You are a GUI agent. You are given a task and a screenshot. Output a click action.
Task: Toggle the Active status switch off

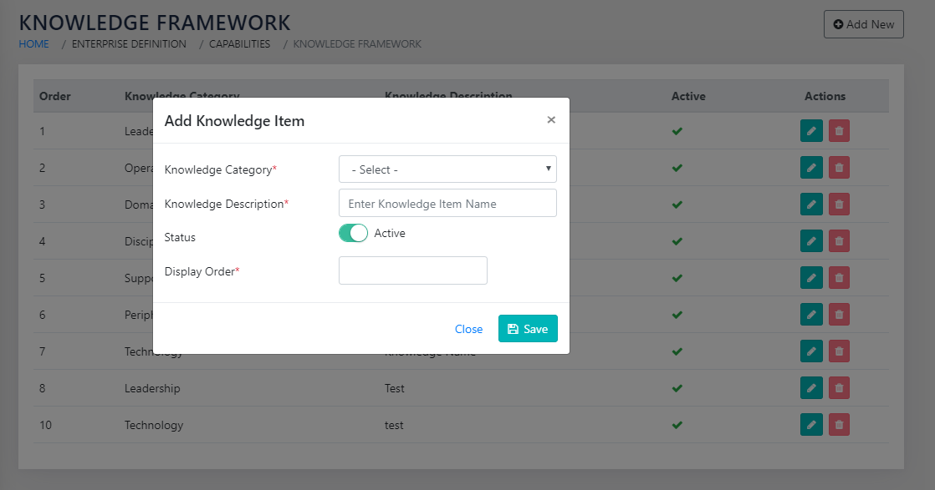coord(353,234)
